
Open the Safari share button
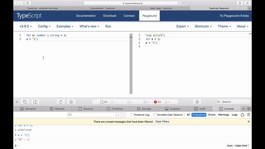click(240, 3)
